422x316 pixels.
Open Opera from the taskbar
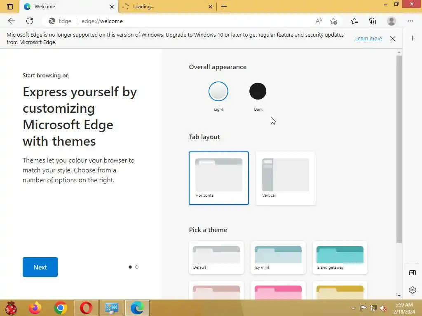click(86, 308)
